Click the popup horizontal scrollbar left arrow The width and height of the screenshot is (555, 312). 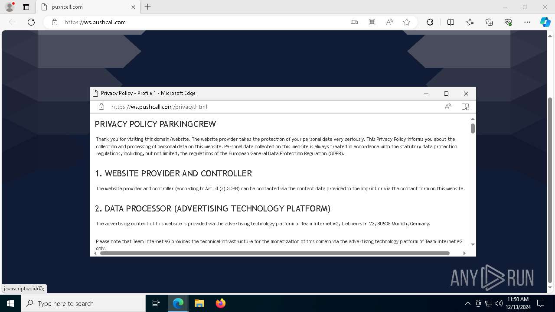click(x=95, y=253)
